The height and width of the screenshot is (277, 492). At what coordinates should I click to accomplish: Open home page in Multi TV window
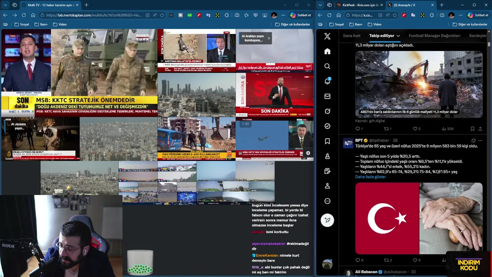click(33, 15)
